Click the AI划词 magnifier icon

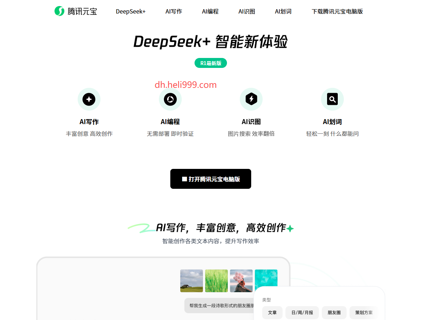pyautogui.click(x=332, y=99)
